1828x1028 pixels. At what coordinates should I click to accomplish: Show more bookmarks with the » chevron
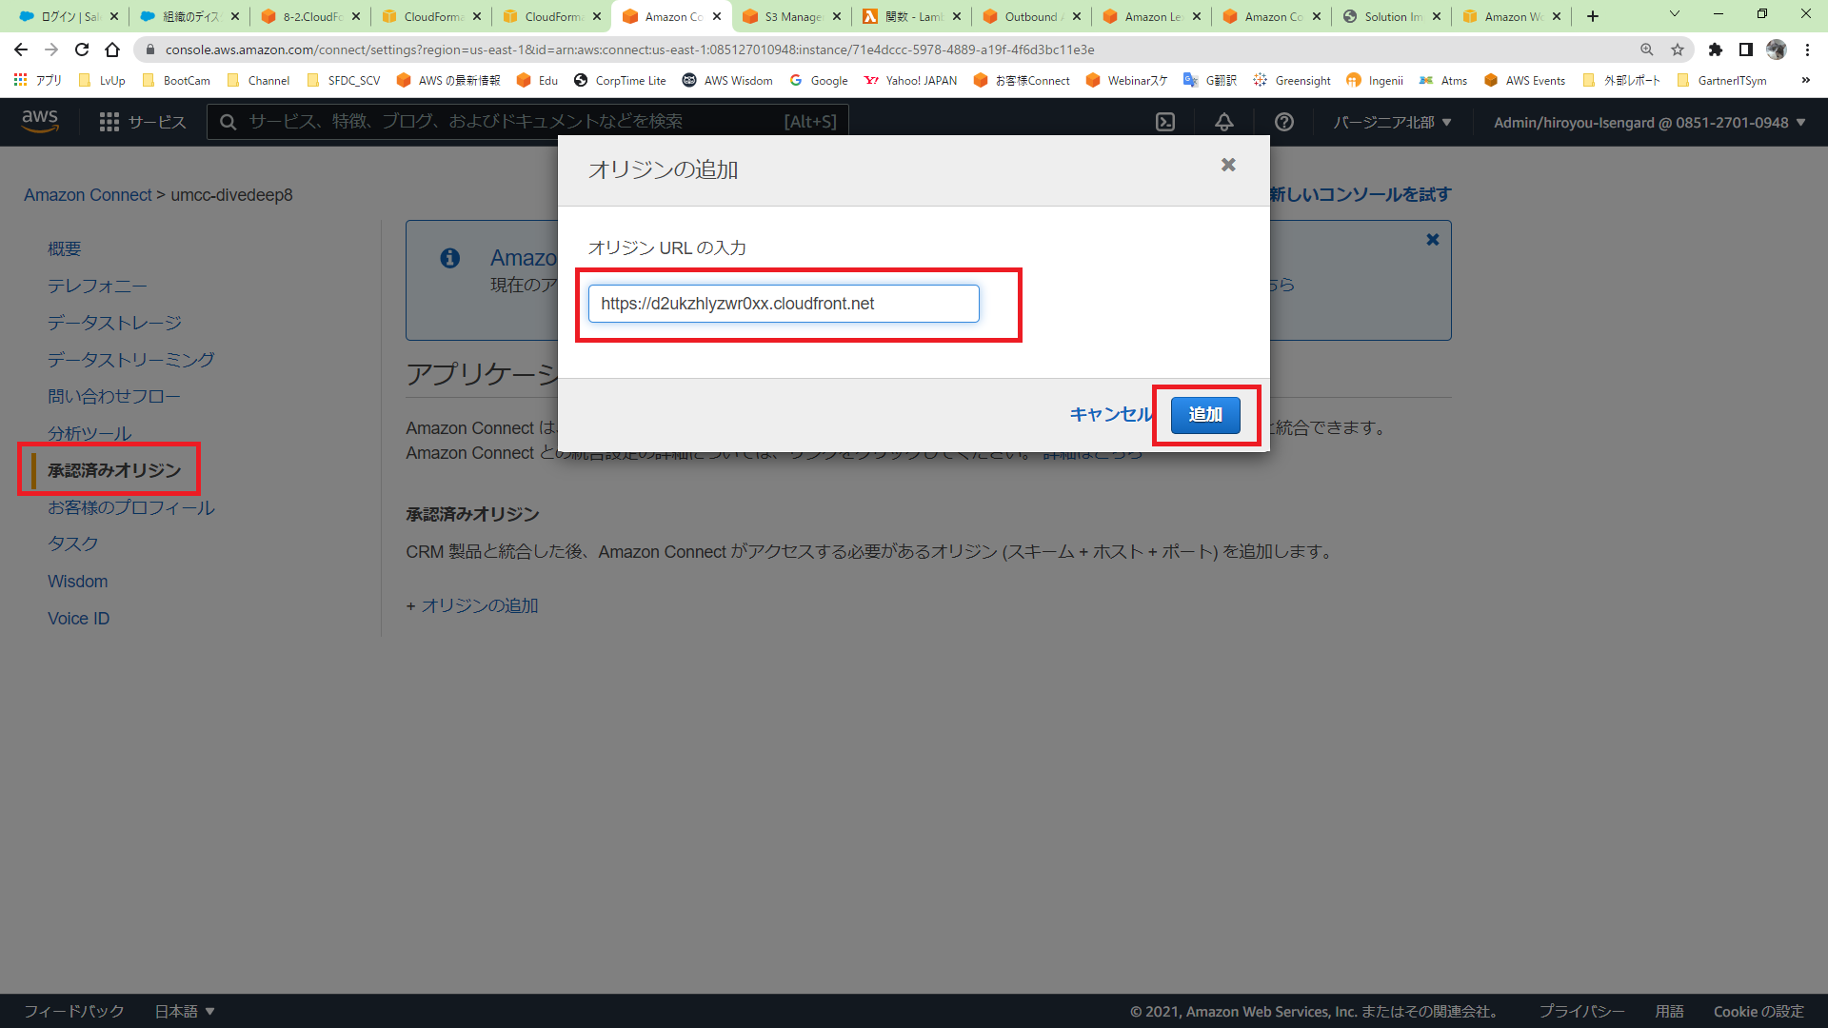pyautogui.click(x=1805, y=80)
